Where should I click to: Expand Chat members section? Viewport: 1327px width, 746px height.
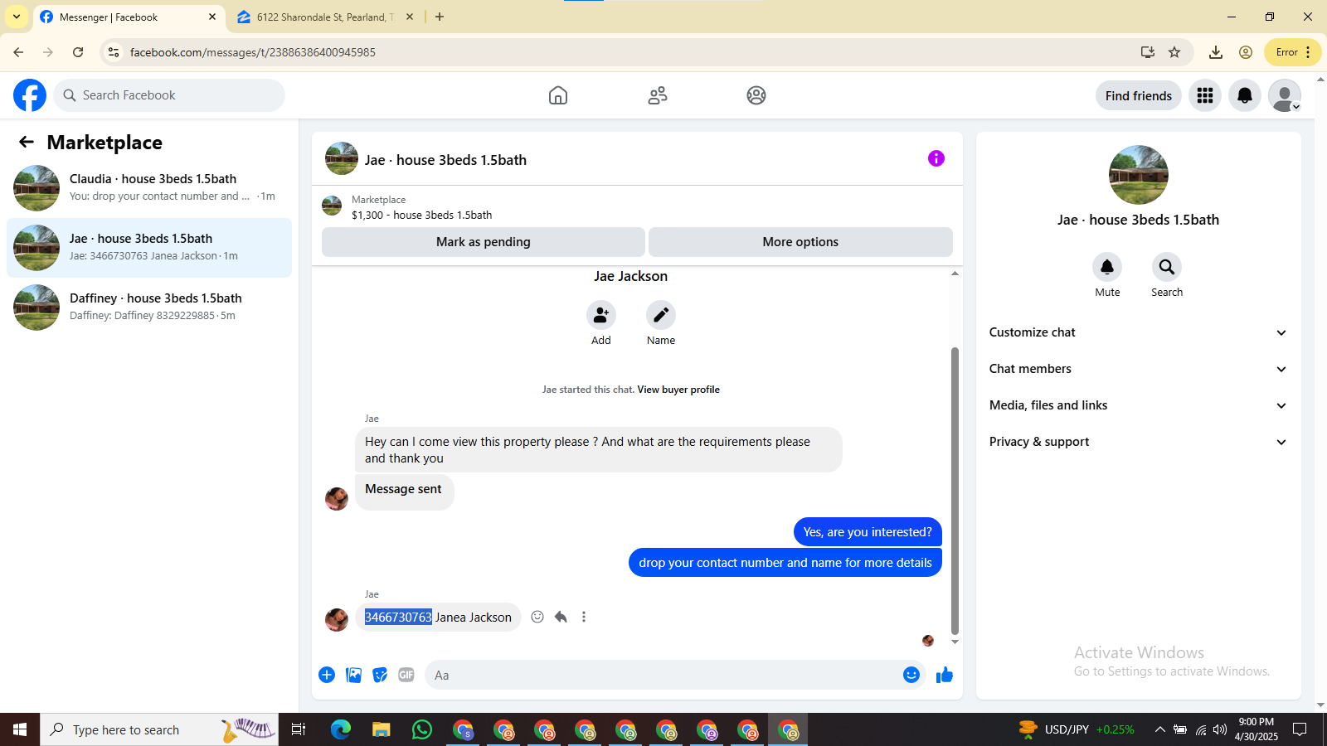coord(1138,369)
